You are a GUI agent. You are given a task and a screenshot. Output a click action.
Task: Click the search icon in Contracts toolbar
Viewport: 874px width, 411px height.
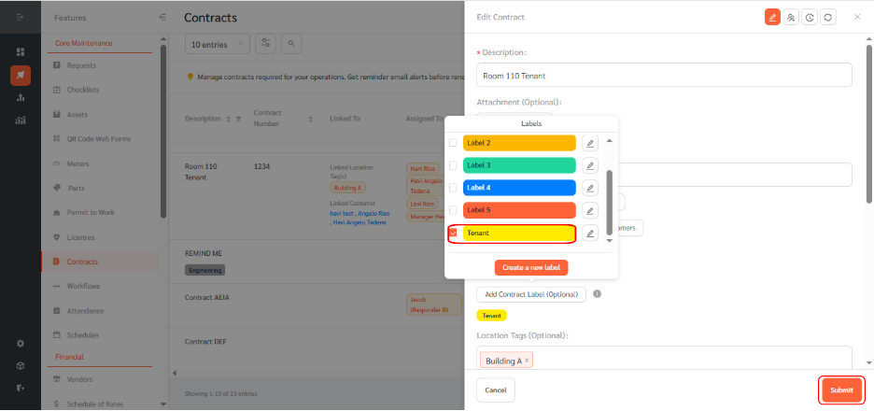tap(291, 43)
